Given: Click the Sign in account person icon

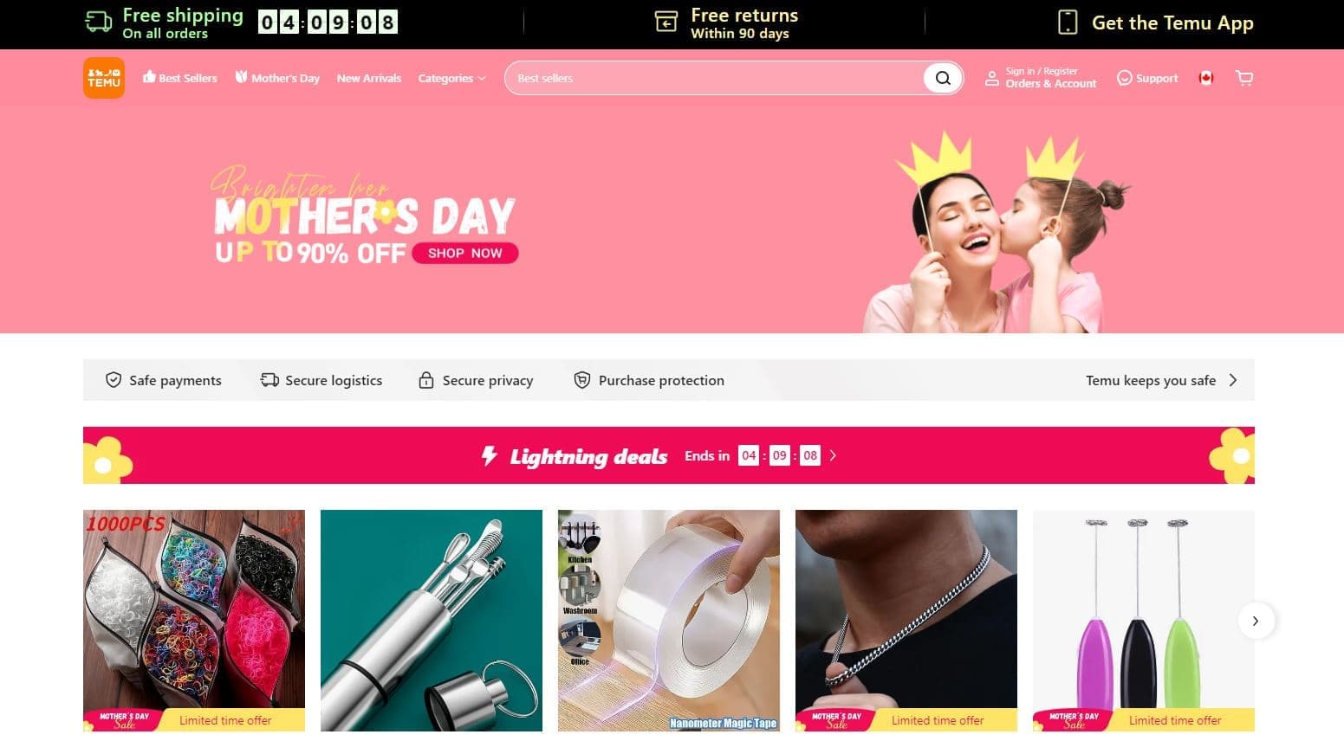Looking at the screenshot, I should point(992,78).
